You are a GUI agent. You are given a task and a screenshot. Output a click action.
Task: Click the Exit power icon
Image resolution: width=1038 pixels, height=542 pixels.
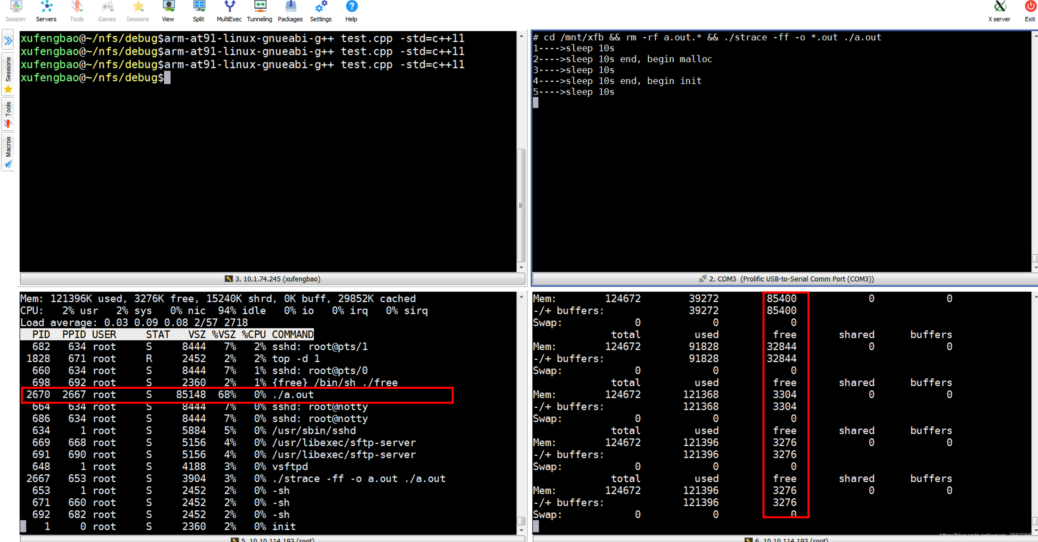(x=1030, y=11)
